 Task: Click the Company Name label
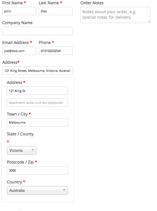(x=18, y=23)
